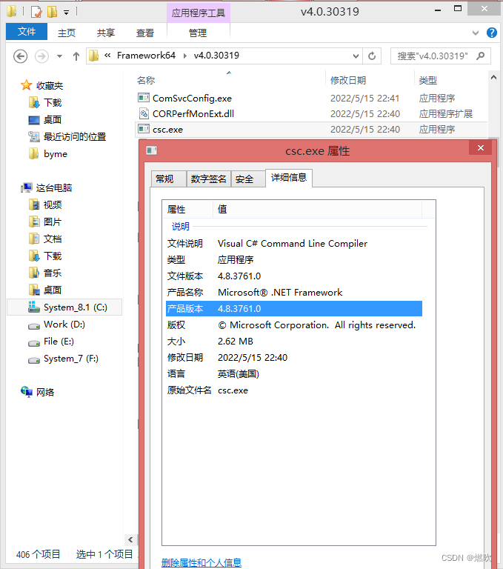Switch to the 查看 ribbon tab
Viewport: 503px width, 569px height.
pos(144,33)
